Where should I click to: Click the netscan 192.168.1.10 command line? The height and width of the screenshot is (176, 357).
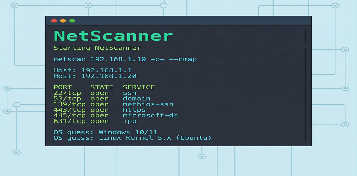tap(125, 59)
